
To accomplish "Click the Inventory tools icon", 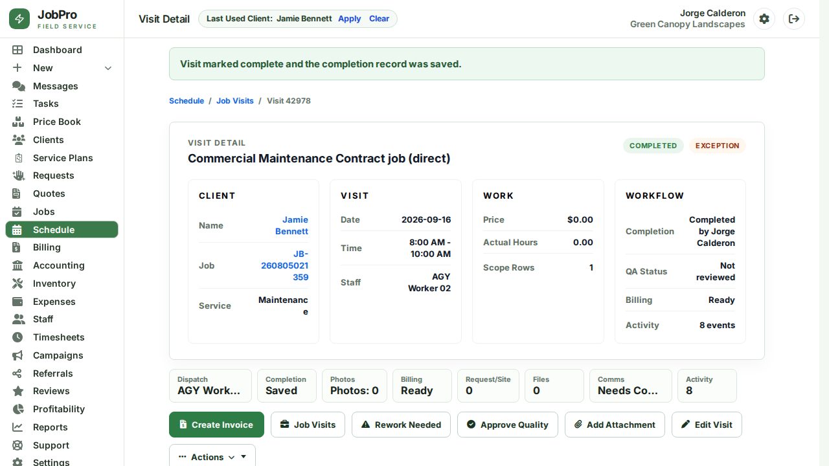I will (17, 283).
